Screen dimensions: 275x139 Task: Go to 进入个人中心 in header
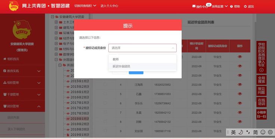(109, 6)
